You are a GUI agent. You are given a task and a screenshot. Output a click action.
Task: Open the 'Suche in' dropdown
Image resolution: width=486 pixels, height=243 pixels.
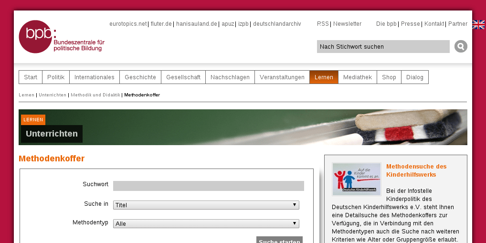coord(206,205)
